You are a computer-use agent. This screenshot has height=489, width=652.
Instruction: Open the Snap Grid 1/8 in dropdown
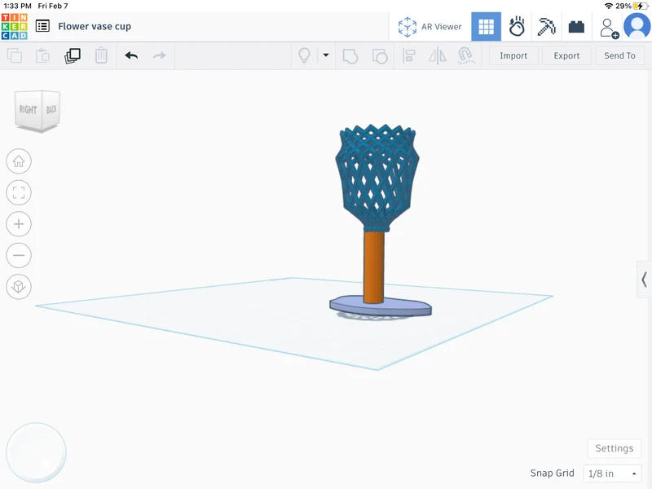tap(612, 474)
